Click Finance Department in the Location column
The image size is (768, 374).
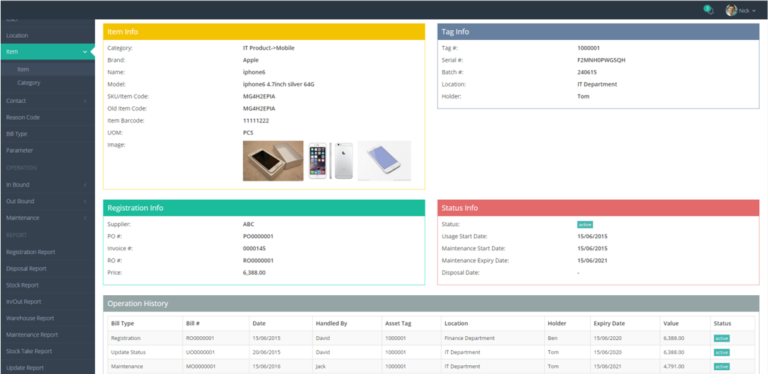470,339
